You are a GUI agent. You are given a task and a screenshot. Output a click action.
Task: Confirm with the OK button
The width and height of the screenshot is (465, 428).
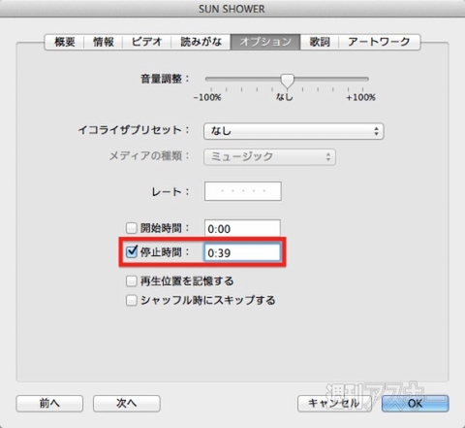coord(416,404)
